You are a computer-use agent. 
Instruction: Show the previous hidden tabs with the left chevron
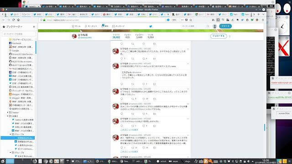pos(3,14)
